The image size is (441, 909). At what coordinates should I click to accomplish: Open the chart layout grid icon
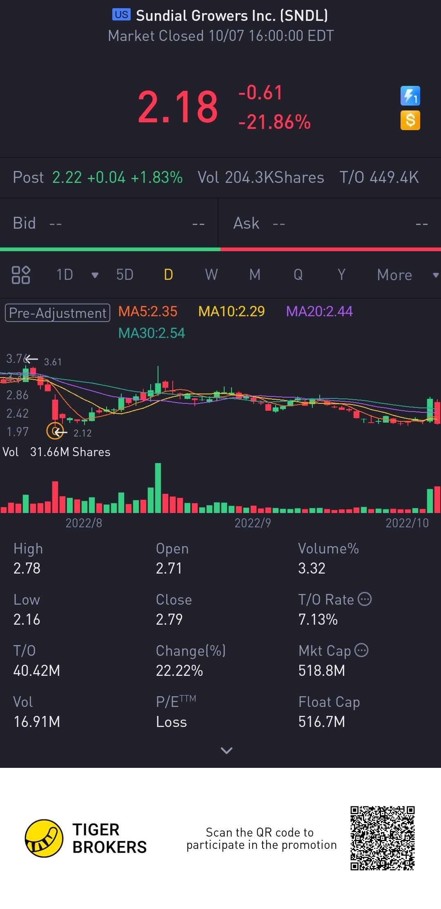pos(21,275)
